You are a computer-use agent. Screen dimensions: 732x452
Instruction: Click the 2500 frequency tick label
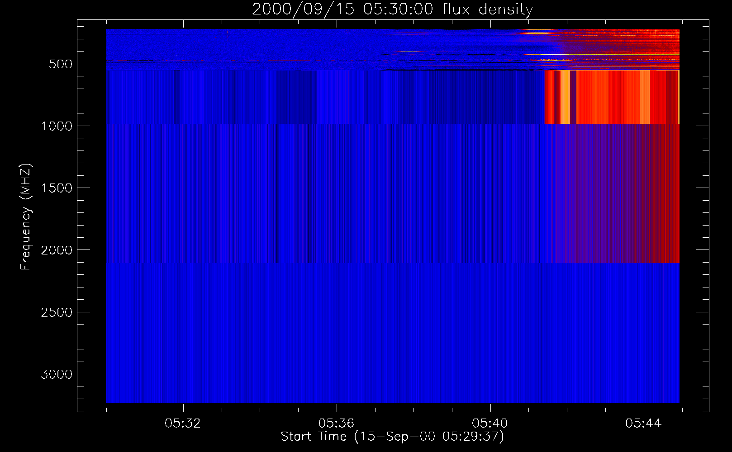[x=57, y=312]
